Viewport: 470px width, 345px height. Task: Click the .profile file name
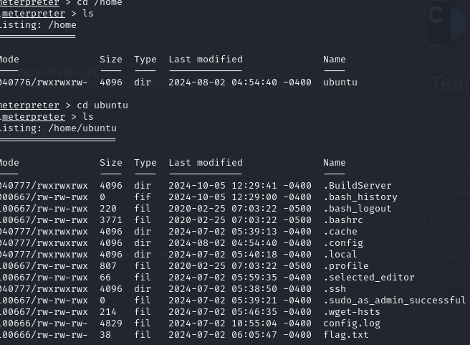coord(346,266)
